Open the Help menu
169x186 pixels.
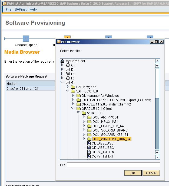click(x=33, y=9)
